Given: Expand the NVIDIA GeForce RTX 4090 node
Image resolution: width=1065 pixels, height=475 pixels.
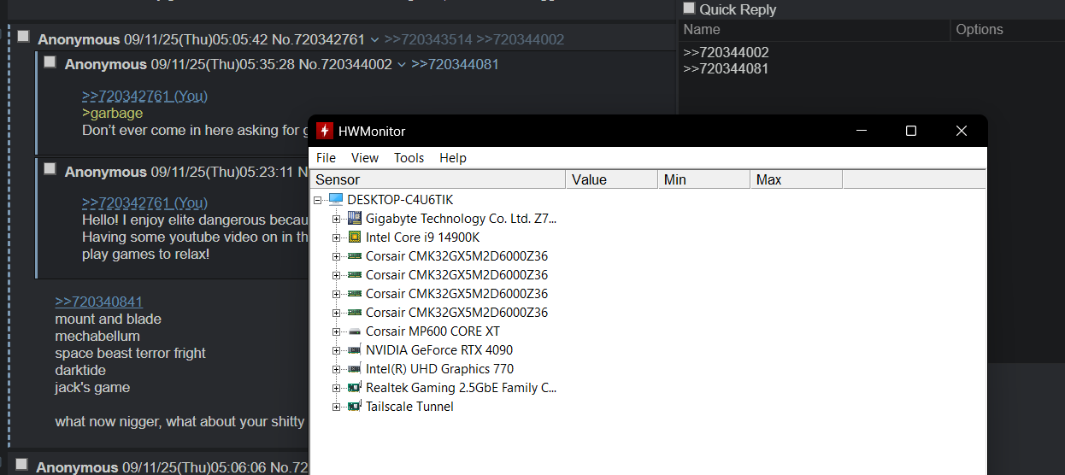Looking at the screenshot, I should click(337, 350).
